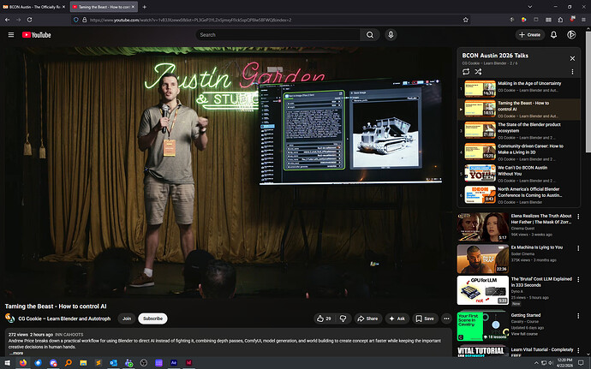
Task: Open Ex Machina Is Lying thumbnail
Action: tap(483, 259)
